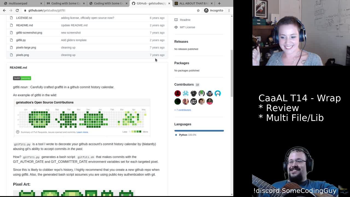Screen dimensions: 350x197
Task: Open the Contributors heading link
Action: [x=184, y=85]
